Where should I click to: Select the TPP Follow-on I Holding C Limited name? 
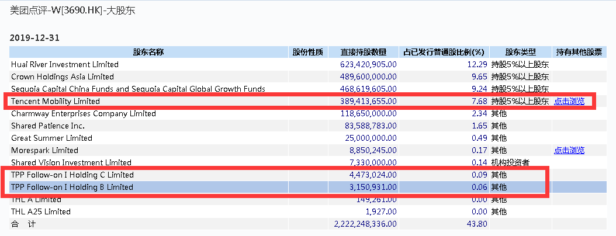[72, 175]
